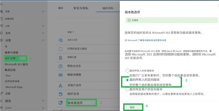Click the 运行状况 heart icon
Image resolution: width=219 pixels, height=111 pixels.
pos(1,108)
